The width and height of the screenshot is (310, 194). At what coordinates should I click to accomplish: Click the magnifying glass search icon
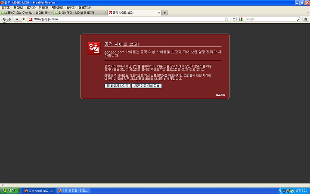point(298,19)
